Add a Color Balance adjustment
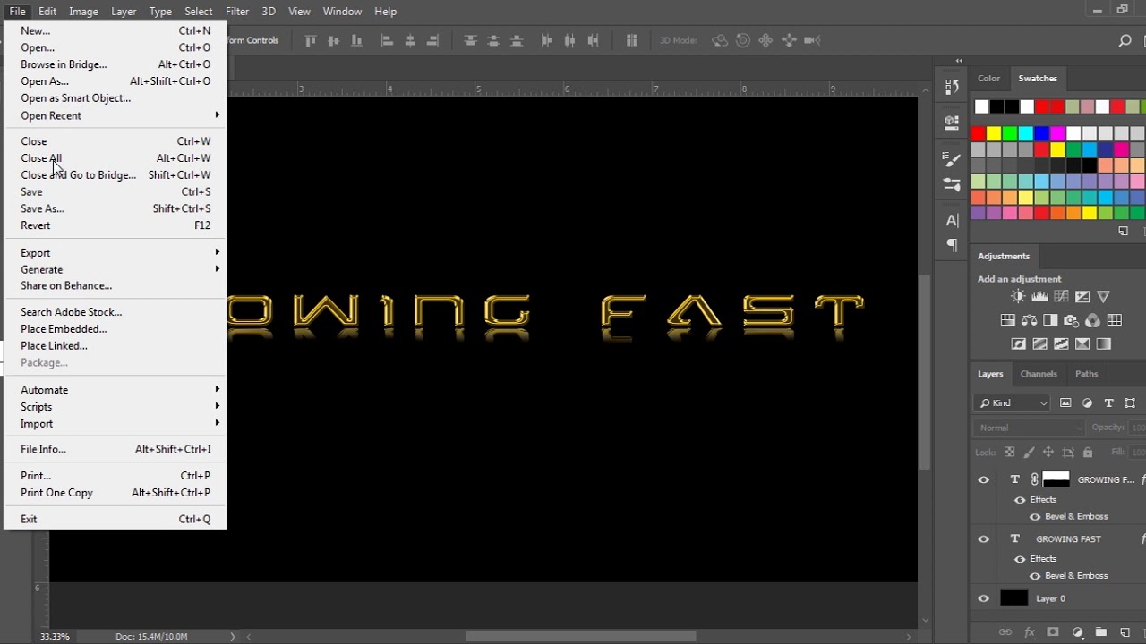The width and height of the screenshot is (1146, 644). (x=1029, y=320)
